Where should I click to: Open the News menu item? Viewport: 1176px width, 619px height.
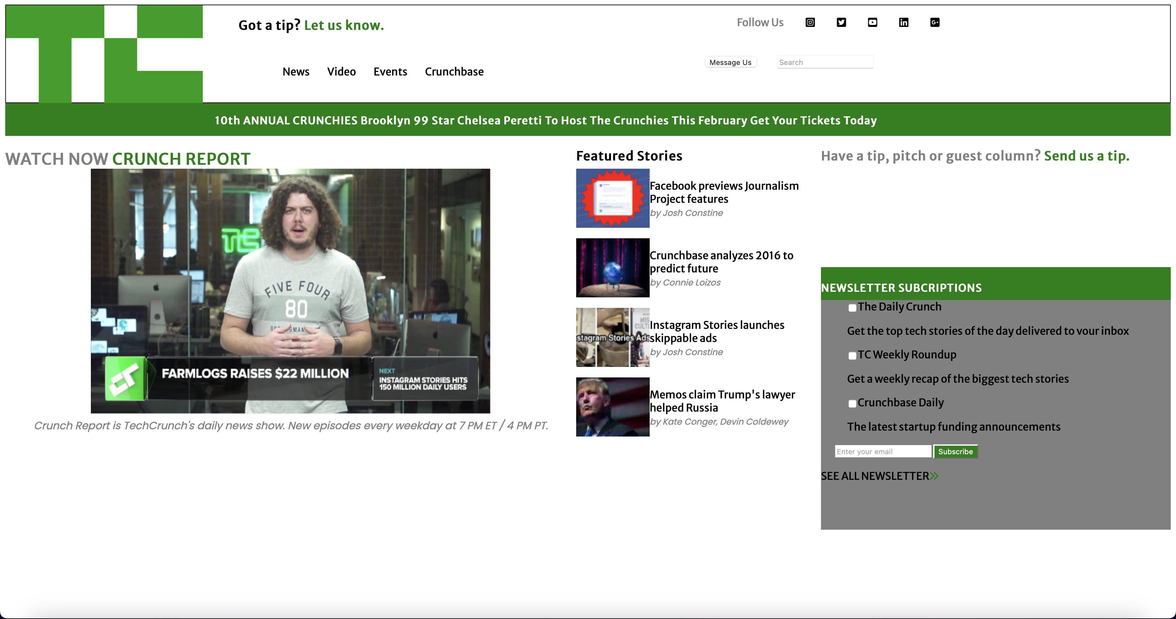[296, 72]
